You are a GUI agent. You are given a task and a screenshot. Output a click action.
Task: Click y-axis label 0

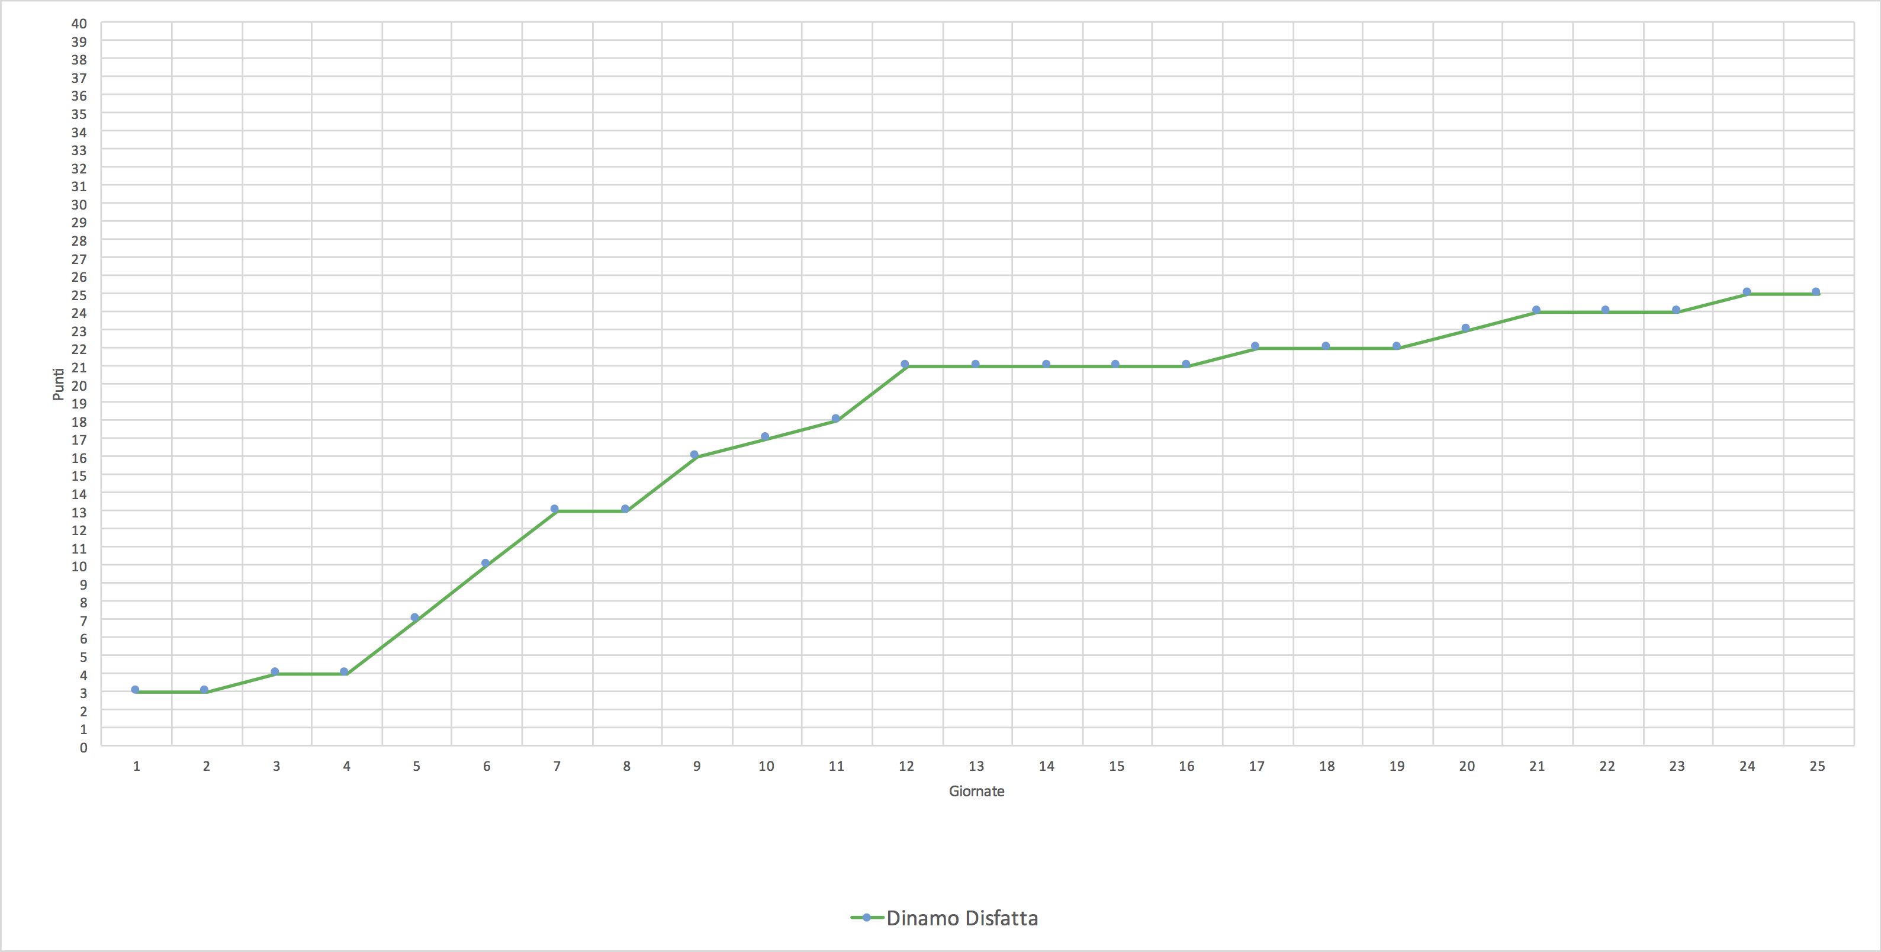(83, 748)
